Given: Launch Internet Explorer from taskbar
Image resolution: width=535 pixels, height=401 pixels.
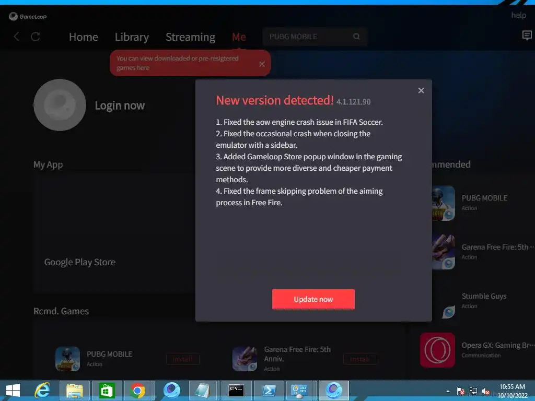Looking at the screenshot, I should coord(42,390).
